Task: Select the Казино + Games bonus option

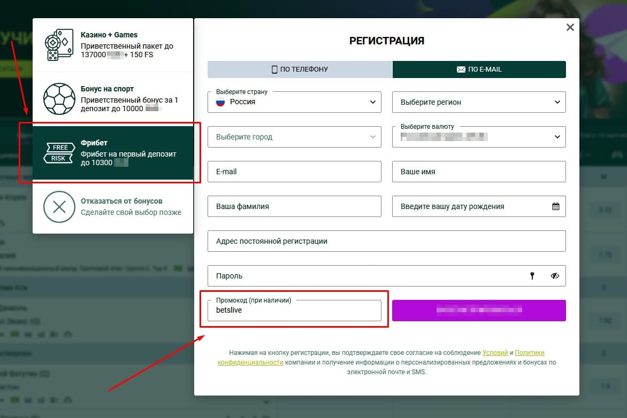Action: [x=113, y=45]
